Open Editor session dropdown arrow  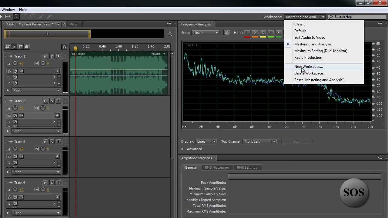(59, 24)
